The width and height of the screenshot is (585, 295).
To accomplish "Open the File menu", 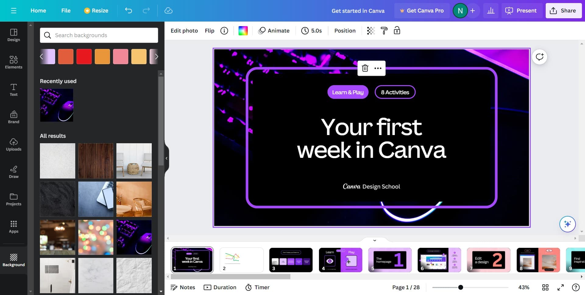I will point(66,11).
